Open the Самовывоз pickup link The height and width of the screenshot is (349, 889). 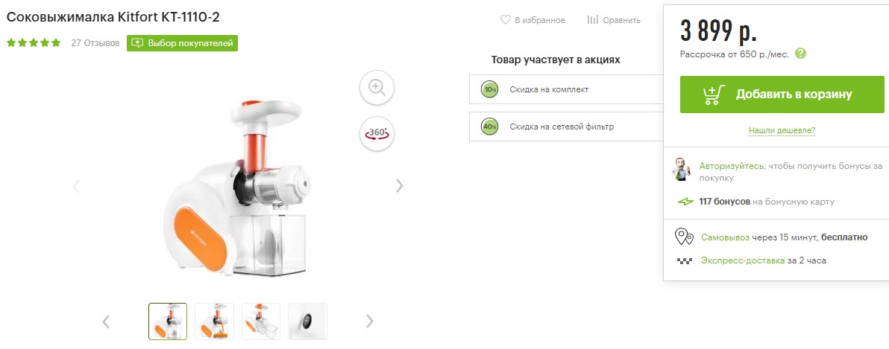[725, 237]
